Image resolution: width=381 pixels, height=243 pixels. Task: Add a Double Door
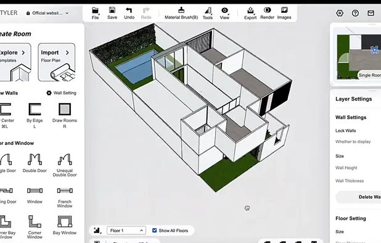(35, 163)
